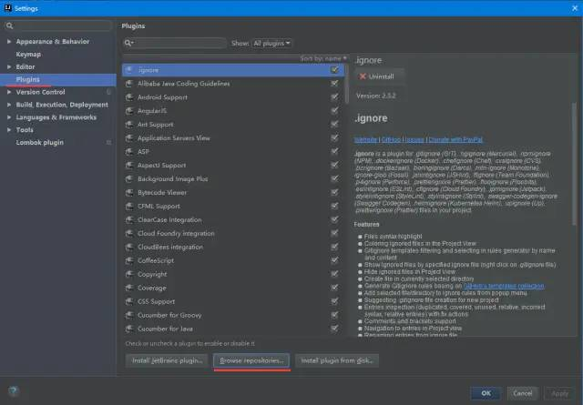The height and width of the screenshot is (405, 583).
Task: Click the Android Support plugin icon
Action: click(129, 97)
